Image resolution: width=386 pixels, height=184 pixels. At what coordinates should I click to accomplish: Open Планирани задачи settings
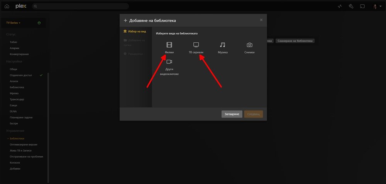point(21,117)
